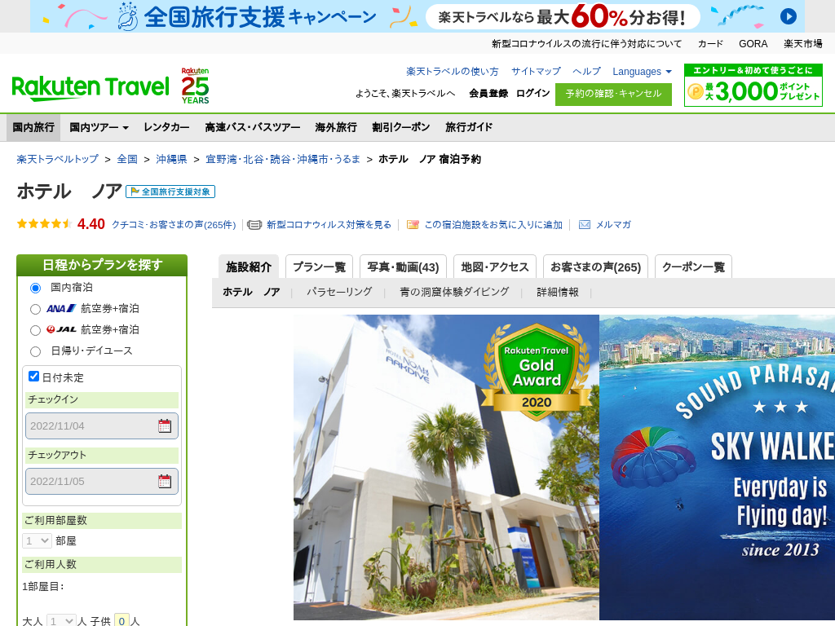Click 全国 breadcrumb link
Viewport: 835px width, 626px height.
point(127,159)
